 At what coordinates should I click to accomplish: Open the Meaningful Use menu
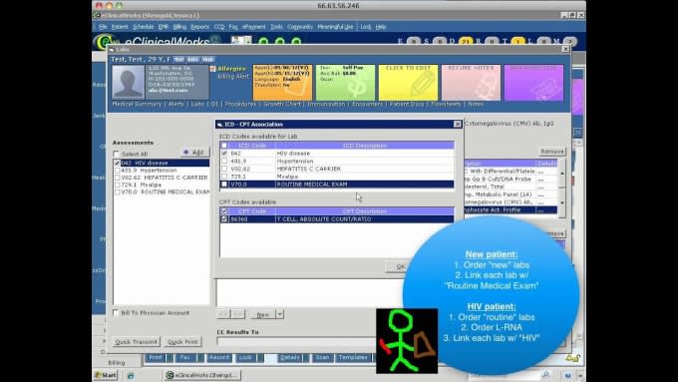(x=335, y=27)
